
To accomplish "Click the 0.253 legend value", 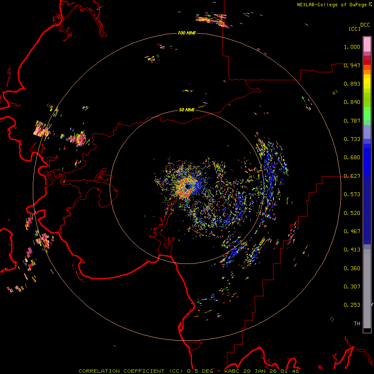I will (352, 305).
